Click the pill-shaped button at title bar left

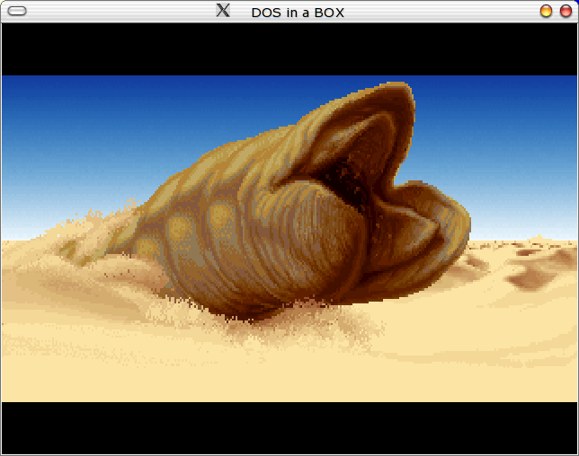click(x=17, y=11)
